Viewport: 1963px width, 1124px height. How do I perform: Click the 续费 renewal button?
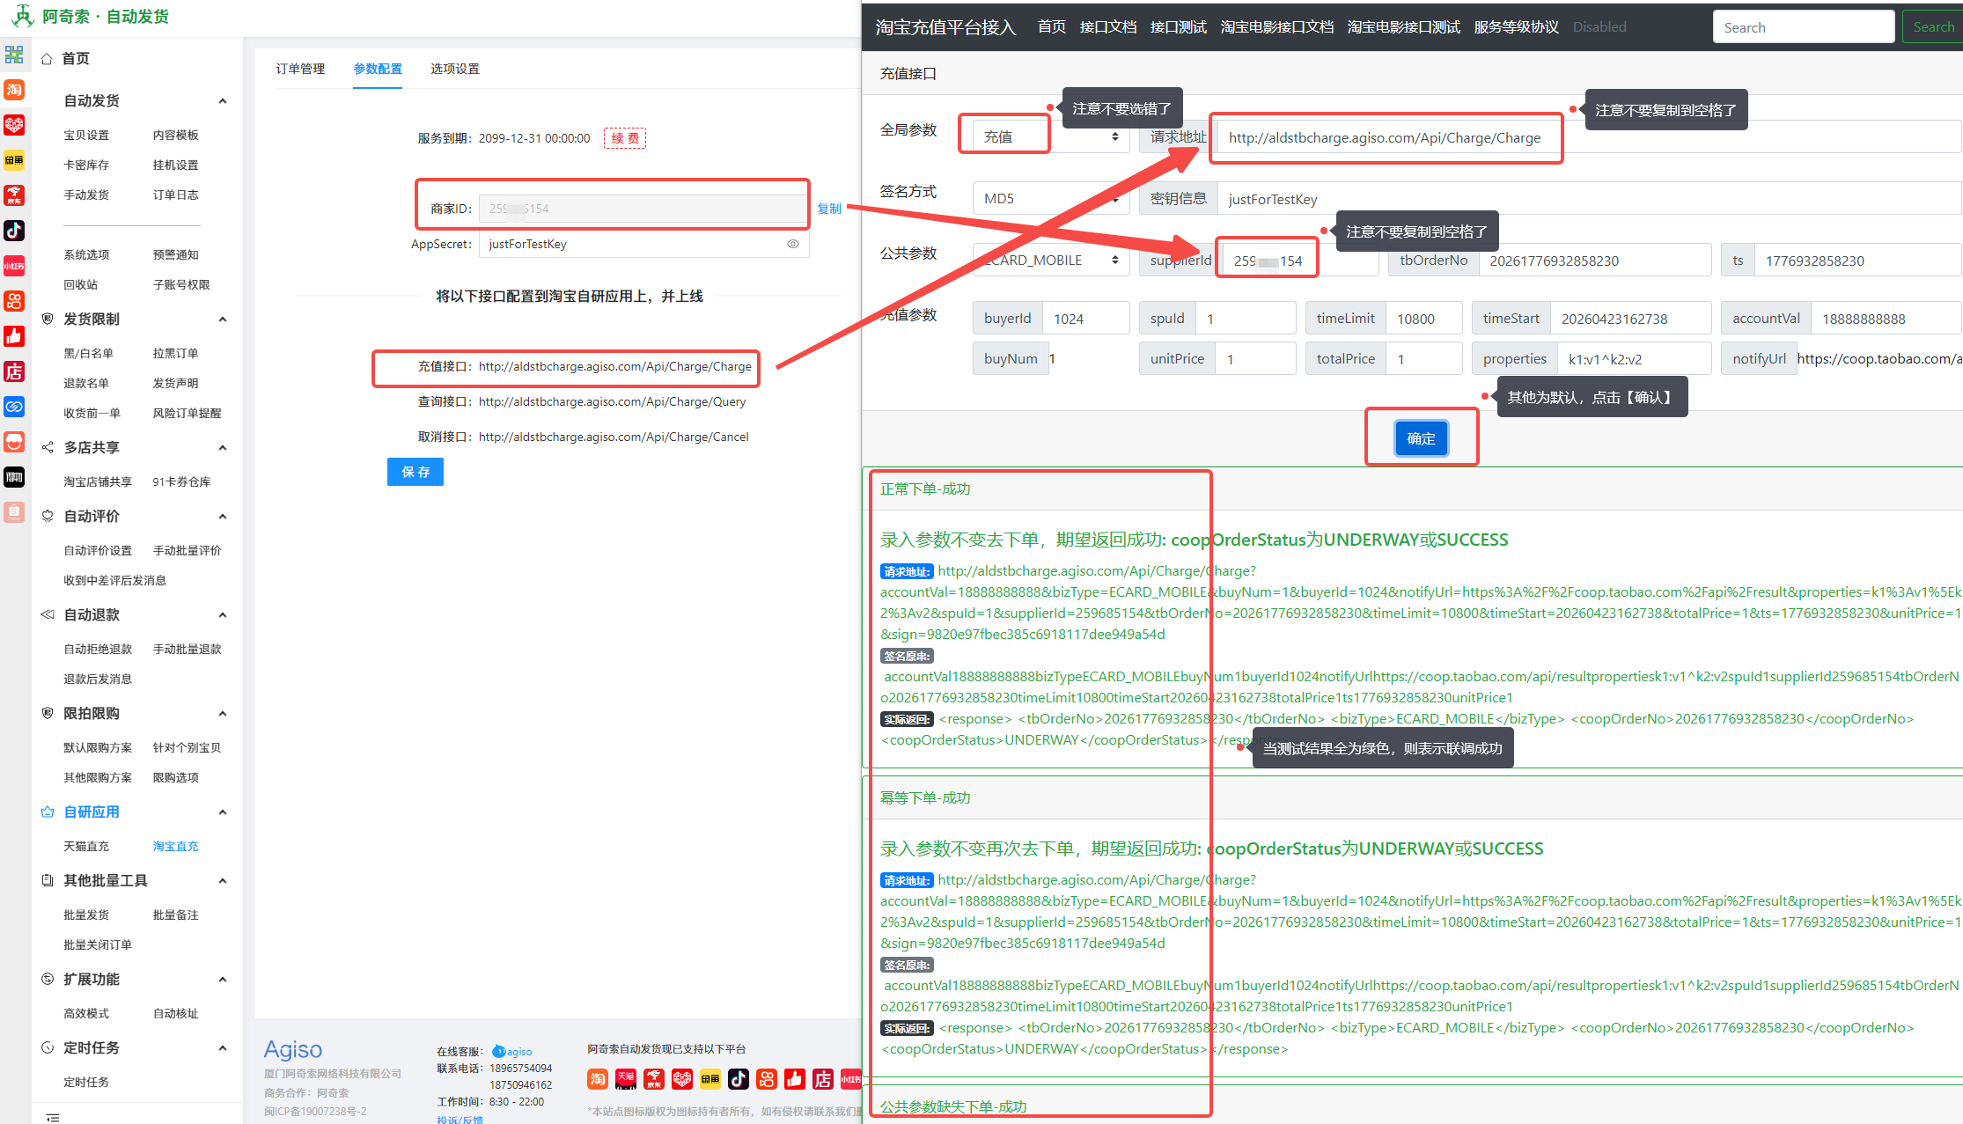625,138
